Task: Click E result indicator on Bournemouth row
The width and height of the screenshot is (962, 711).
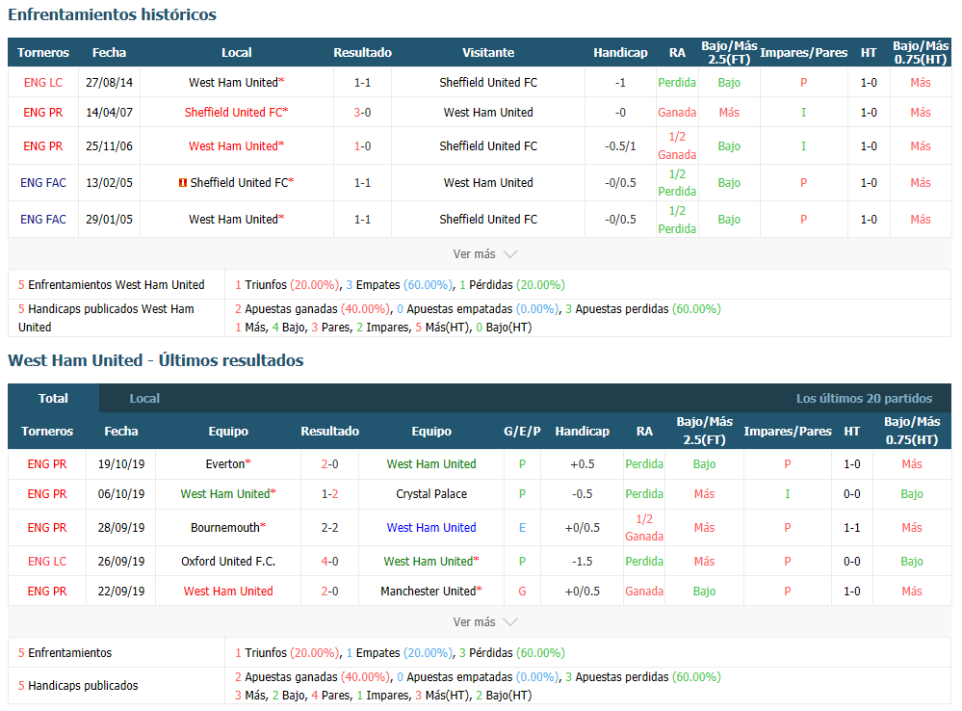Action: coord(522,527)
